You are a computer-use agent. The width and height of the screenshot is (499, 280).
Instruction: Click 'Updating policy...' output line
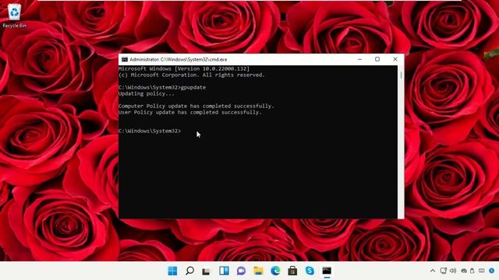(x=147, y=93)
